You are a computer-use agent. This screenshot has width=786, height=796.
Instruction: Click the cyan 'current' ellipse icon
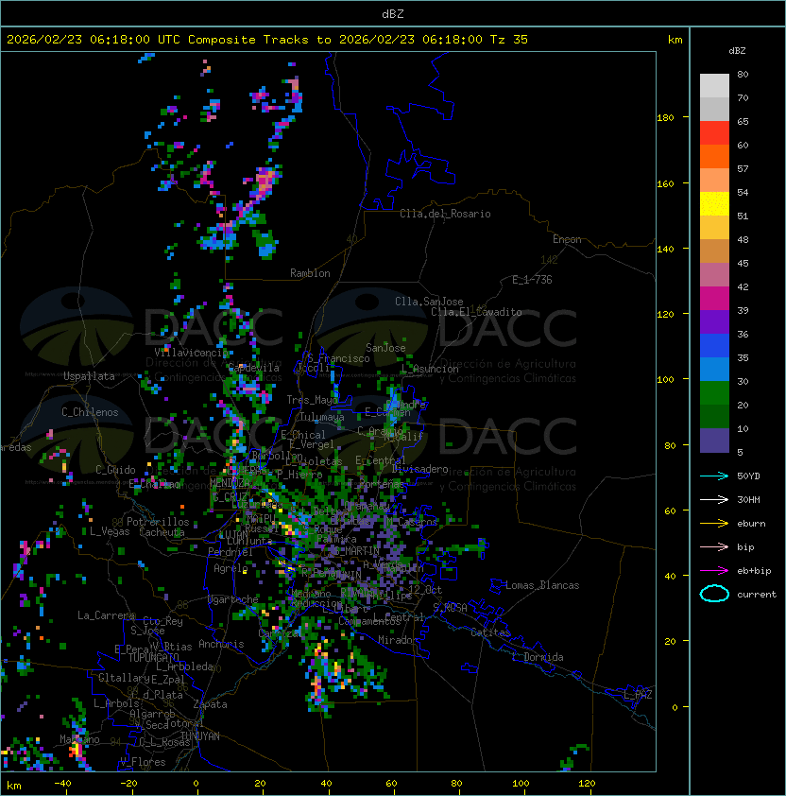click(x=714, y=594)
